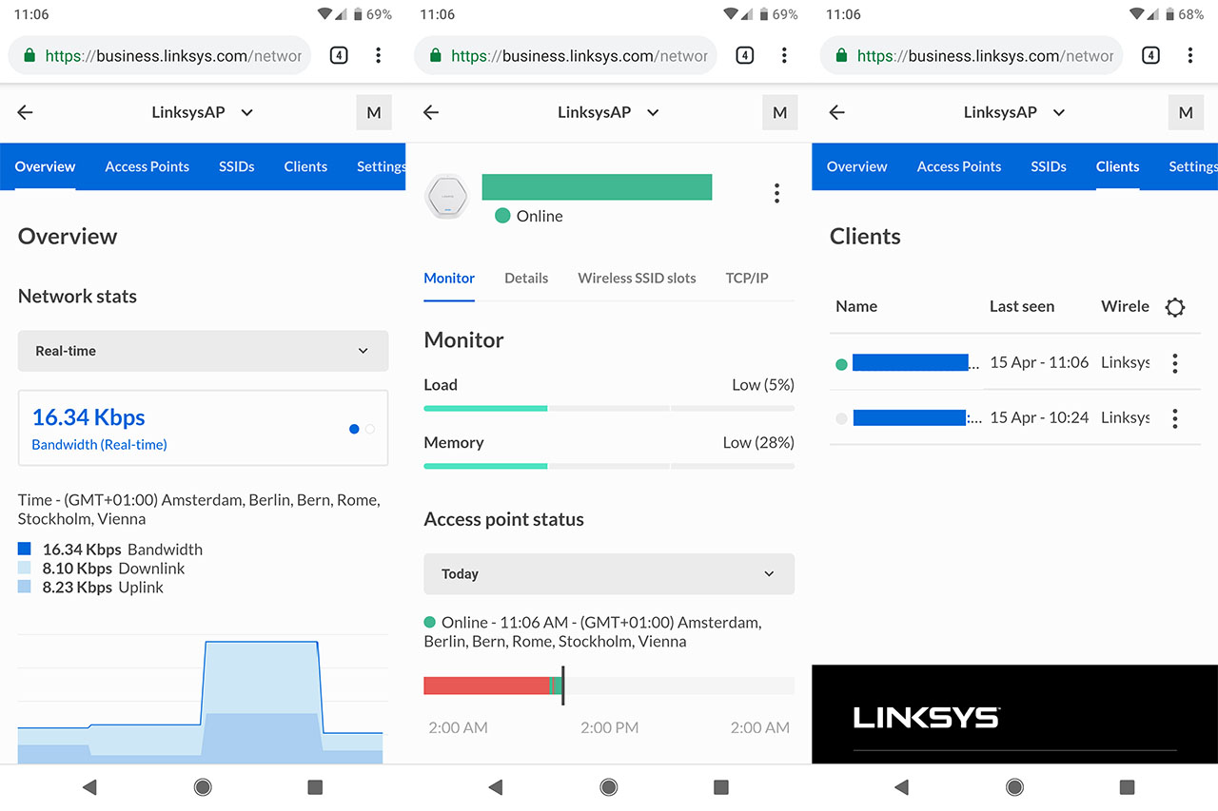1218x811 pixels.
Task: Click the Memory usage progress bar
Action: [609, 466]
